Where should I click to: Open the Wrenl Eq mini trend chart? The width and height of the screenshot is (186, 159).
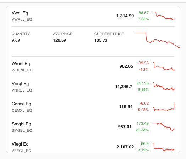point(164,66)
